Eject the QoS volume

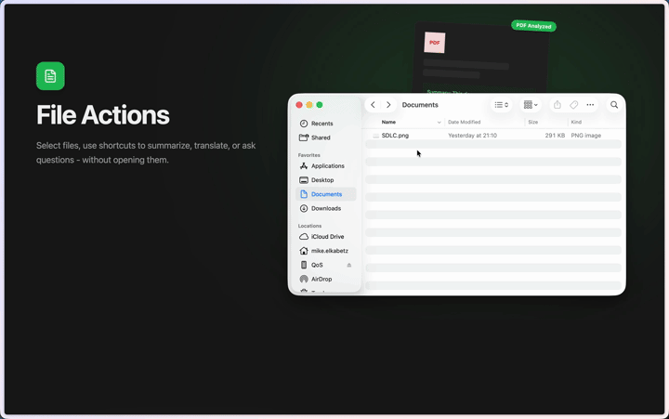(349, 265)
